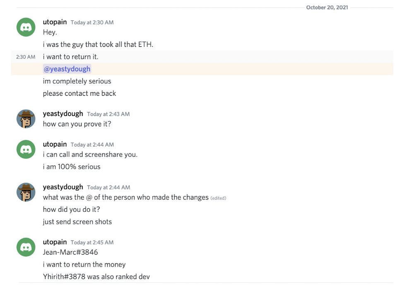Image resolution: width=414 pixels, height=289 pixels.
Task: Click the utopain username posted at 2:44 AM
Action: (x=55, y=144)
